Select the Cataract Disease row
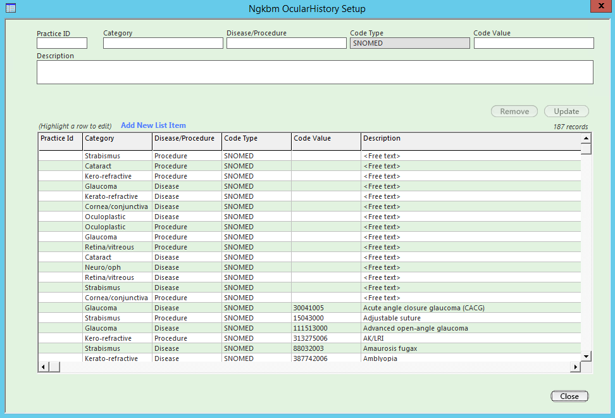 [x=309, y=258]
